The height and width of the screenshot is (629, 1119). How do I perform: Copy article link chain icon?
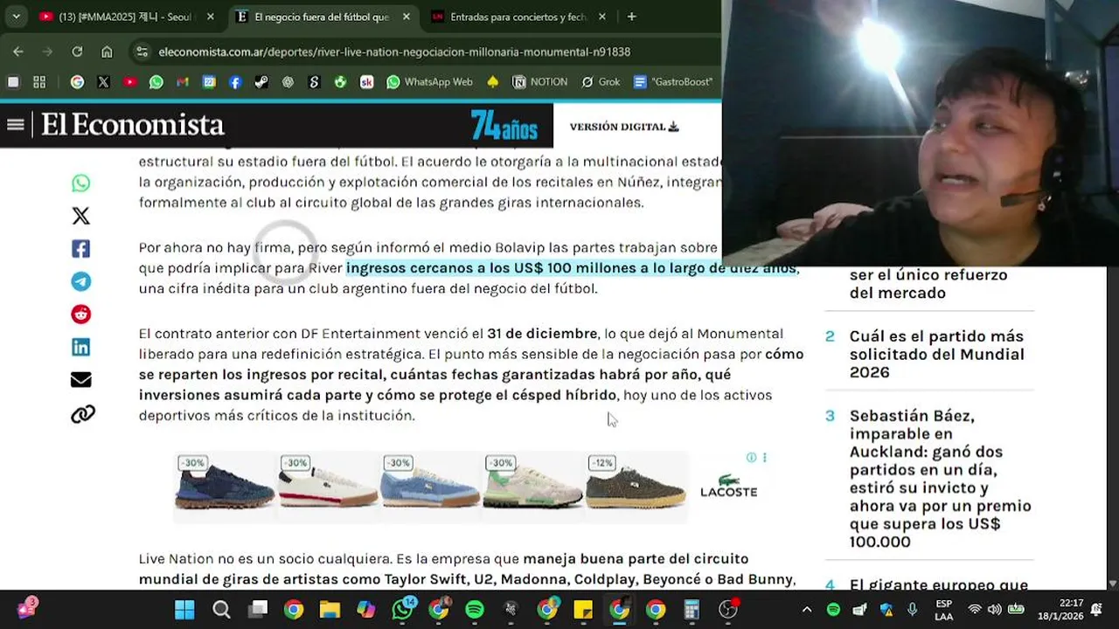82,414
